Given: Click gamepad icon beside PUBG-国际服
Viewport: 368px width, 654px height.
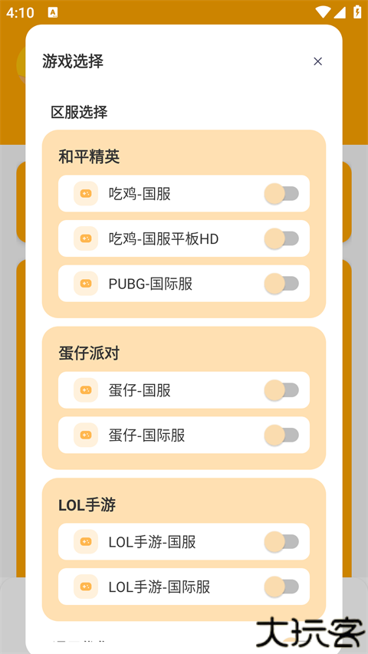Looking at the screenshot, I should pyautogui.click(x=86, y=284).
